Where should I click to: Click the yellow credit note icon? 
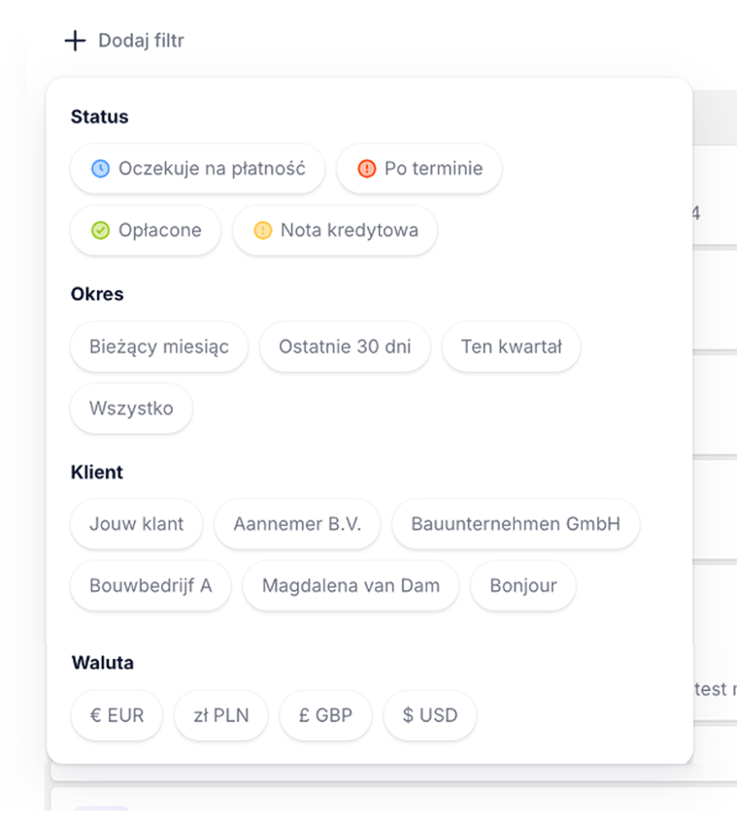263,231
